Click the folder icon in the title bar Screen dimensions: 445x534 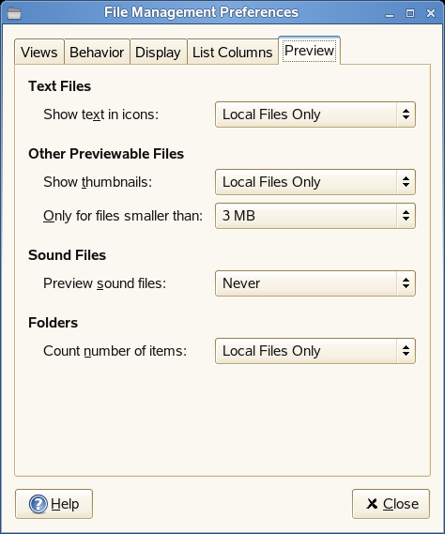tap(14, 13)
